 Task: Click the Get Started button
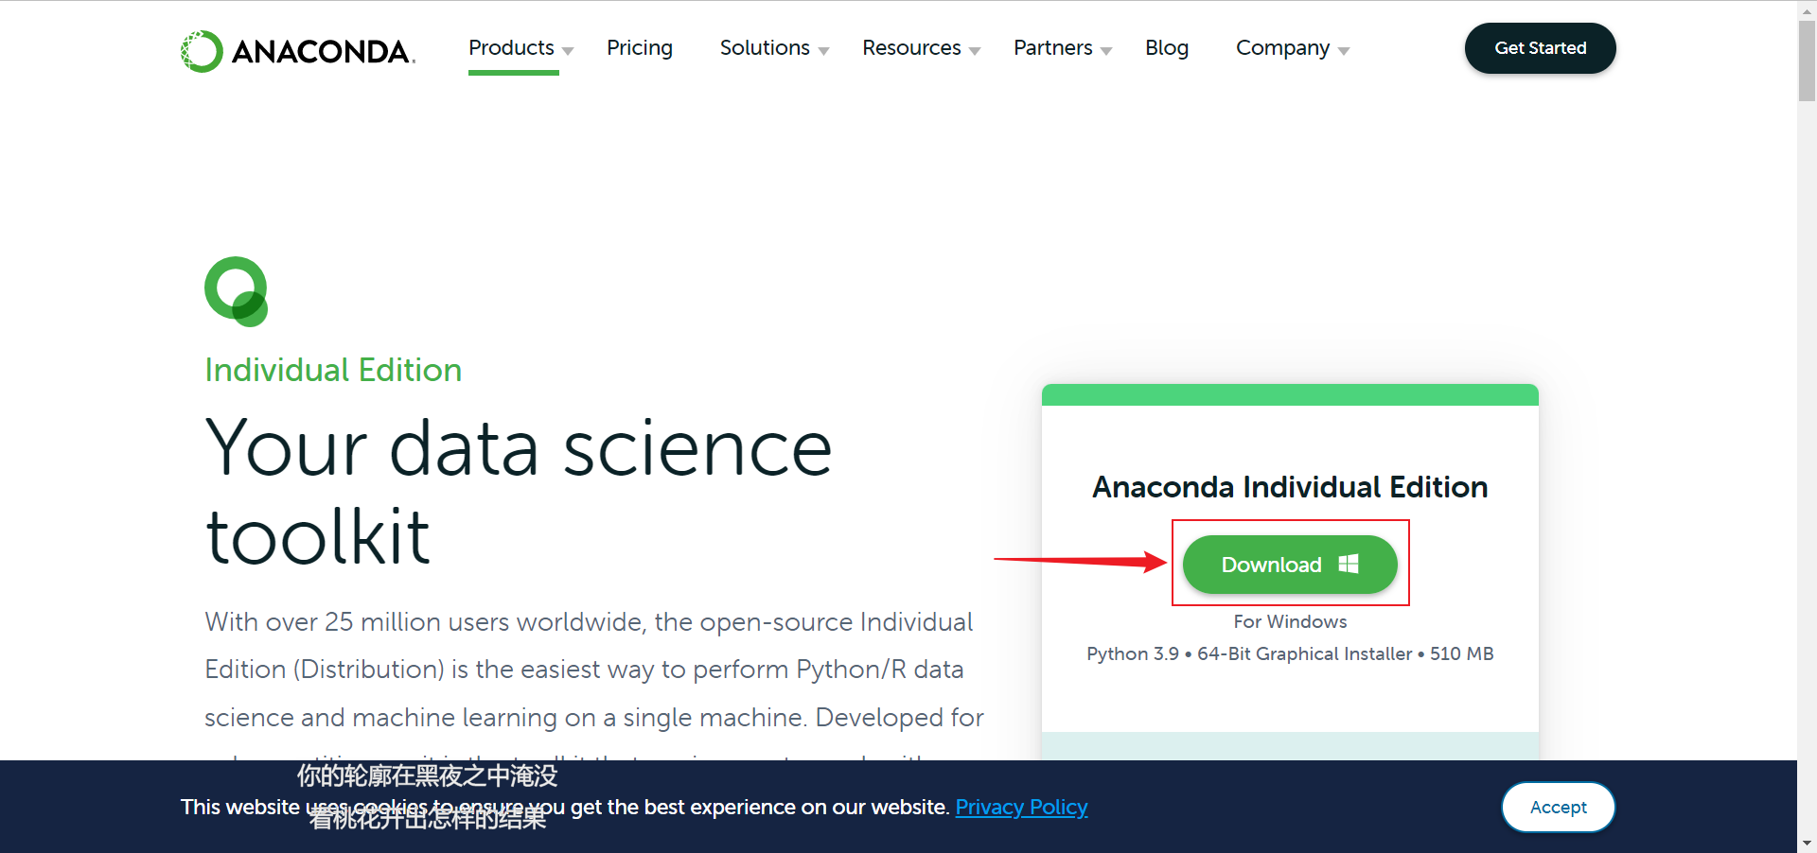click(x=1540, y=48)
